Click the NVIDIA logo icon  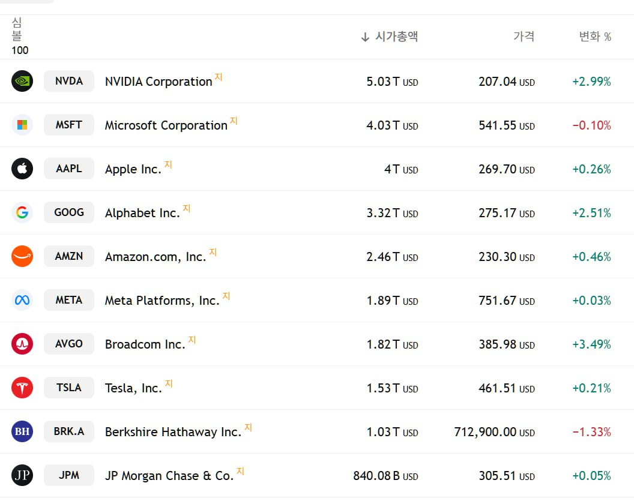click(x=22, y=81)
